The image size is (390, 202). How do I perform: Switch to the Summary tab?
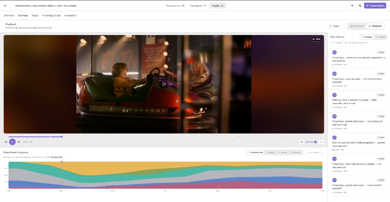tap(23, 15)
